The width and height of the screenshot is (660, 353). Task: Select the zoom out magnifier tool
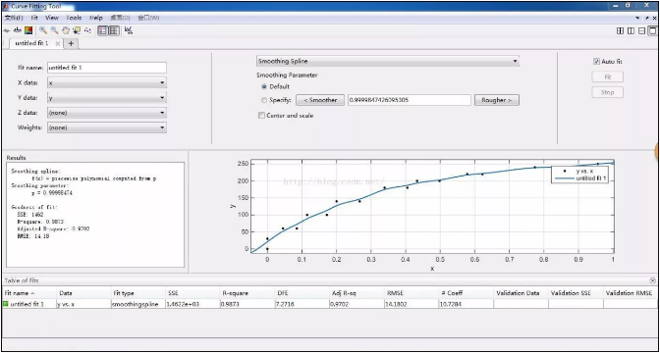tap(54, 30)
